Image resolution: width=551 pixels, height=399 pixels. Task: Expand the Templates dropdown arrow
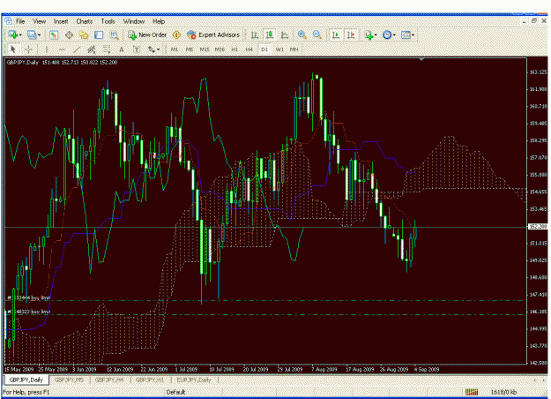[413, 34]
